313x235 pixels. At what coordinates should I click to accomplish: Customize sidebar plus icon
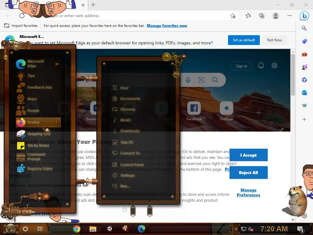304,120
